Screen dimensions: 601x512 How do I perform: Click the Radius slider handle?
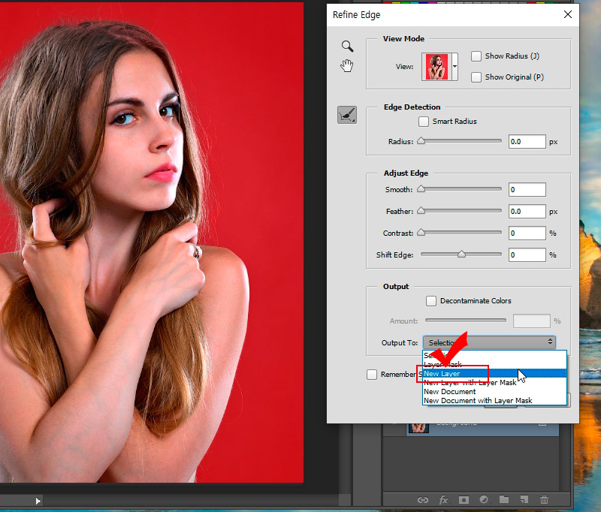pos(421,140)
